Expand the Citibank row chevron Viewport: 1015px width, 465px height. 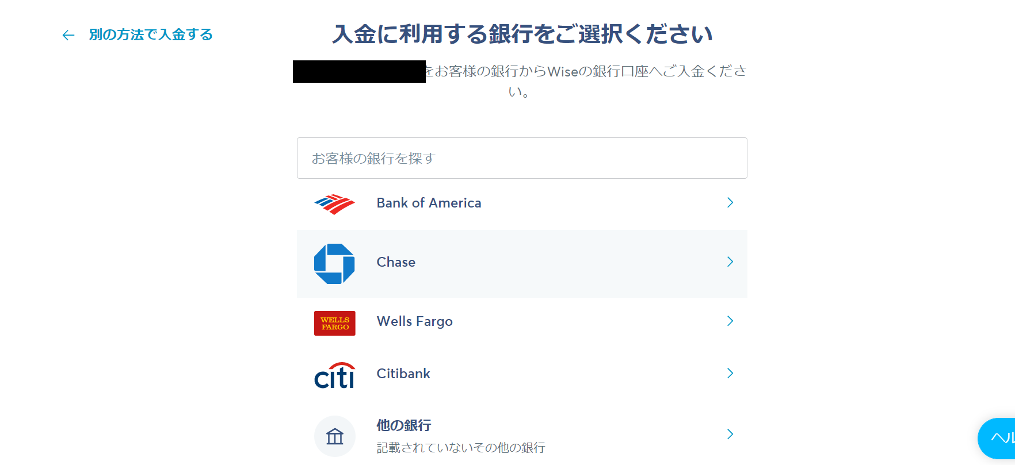click(x=730, y=373)
